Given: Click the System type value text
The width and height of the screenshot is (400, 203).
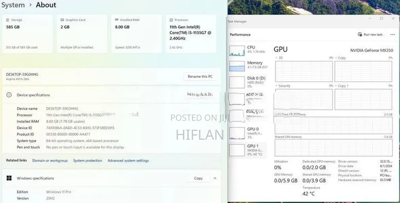Looking at the screenshot, I should 82,141.
